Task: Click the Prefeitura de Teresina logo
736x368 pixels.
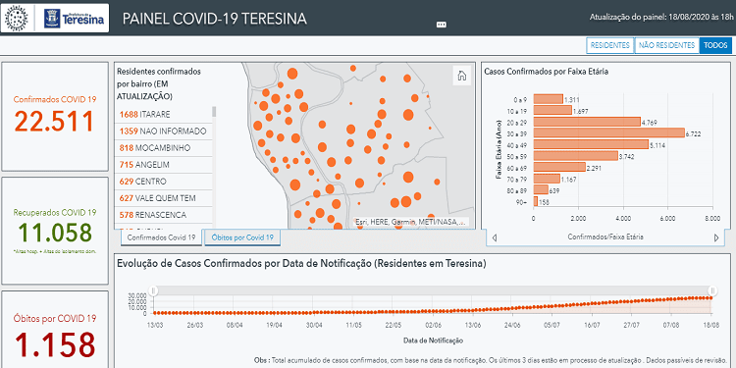Action: pyautogui.click(x=74, y=19)
